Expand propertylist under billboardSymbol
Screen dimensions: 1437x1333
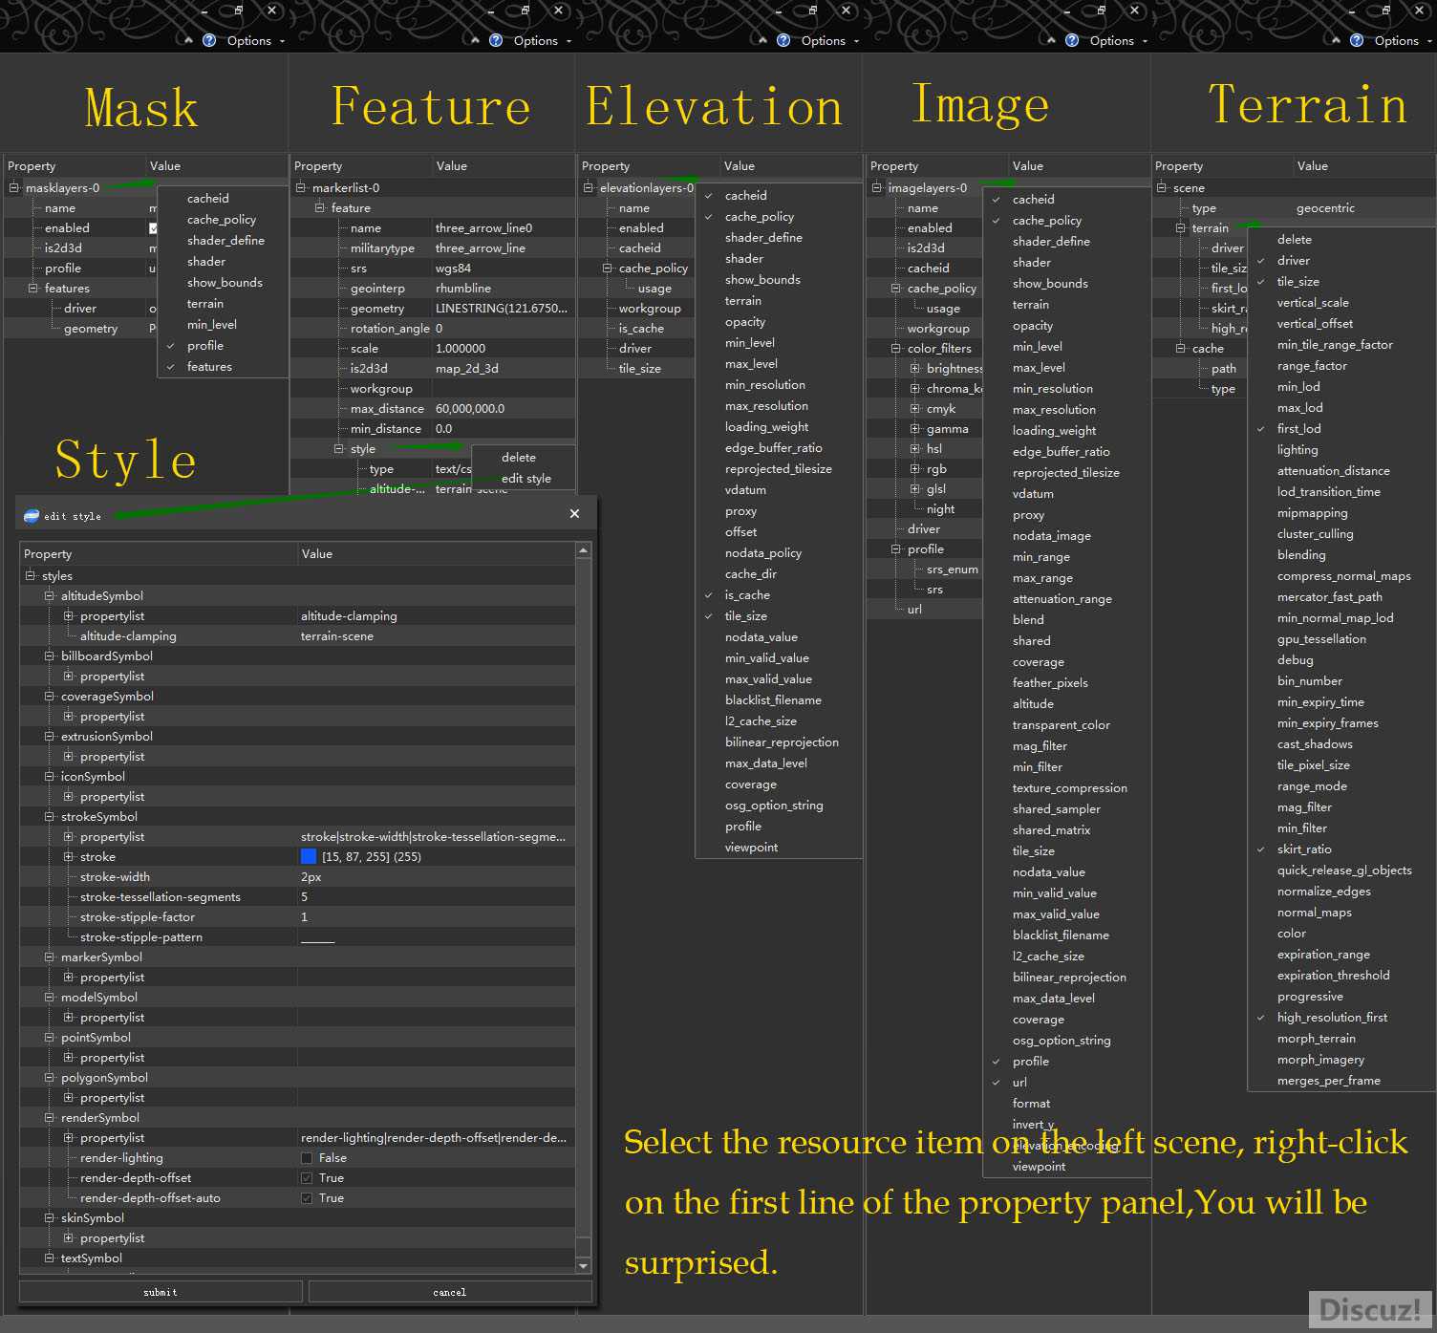click(x=69, y=676)
